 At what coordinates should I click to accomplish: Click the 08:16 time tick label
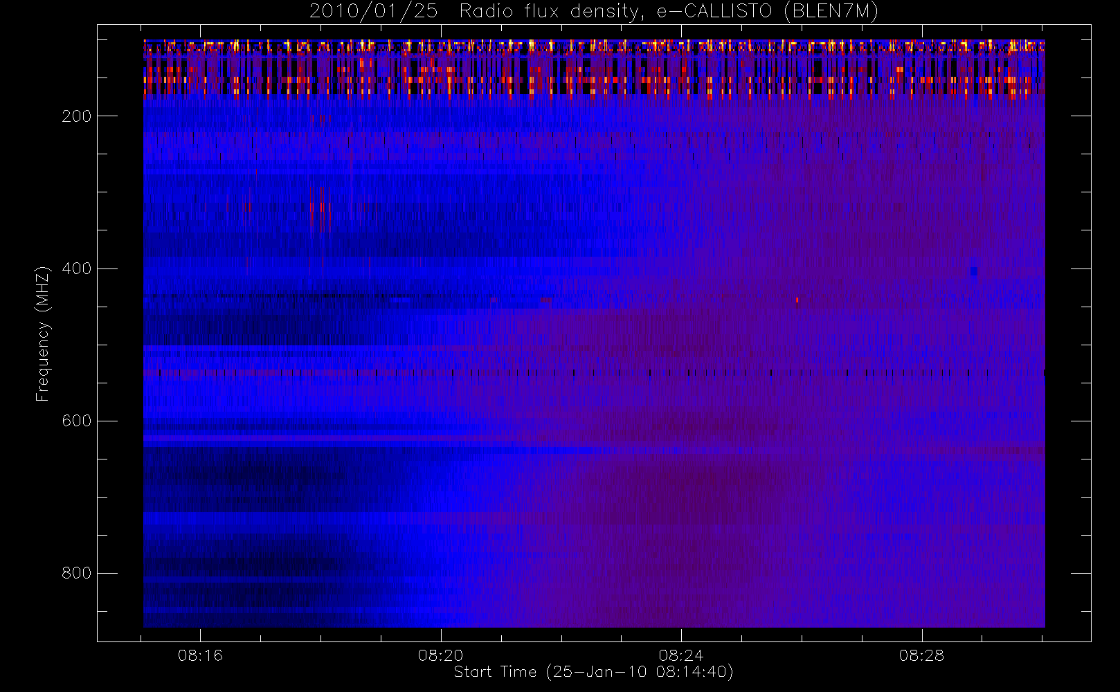point(200,655)
